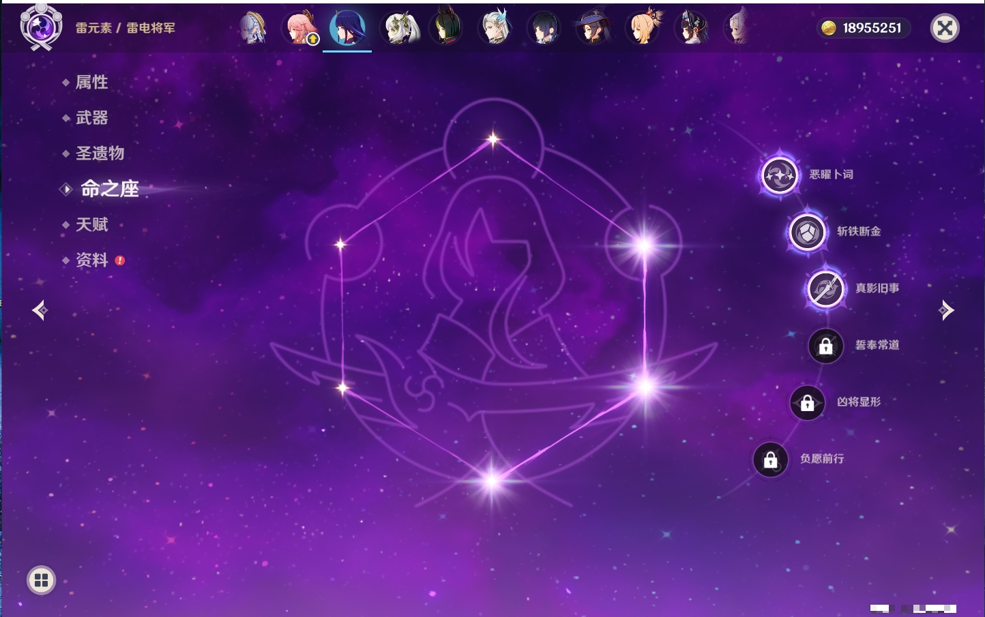This screenshot has height=617, width=985.
Task: Open the 属性 attributes page
Action: click(91, 82)
